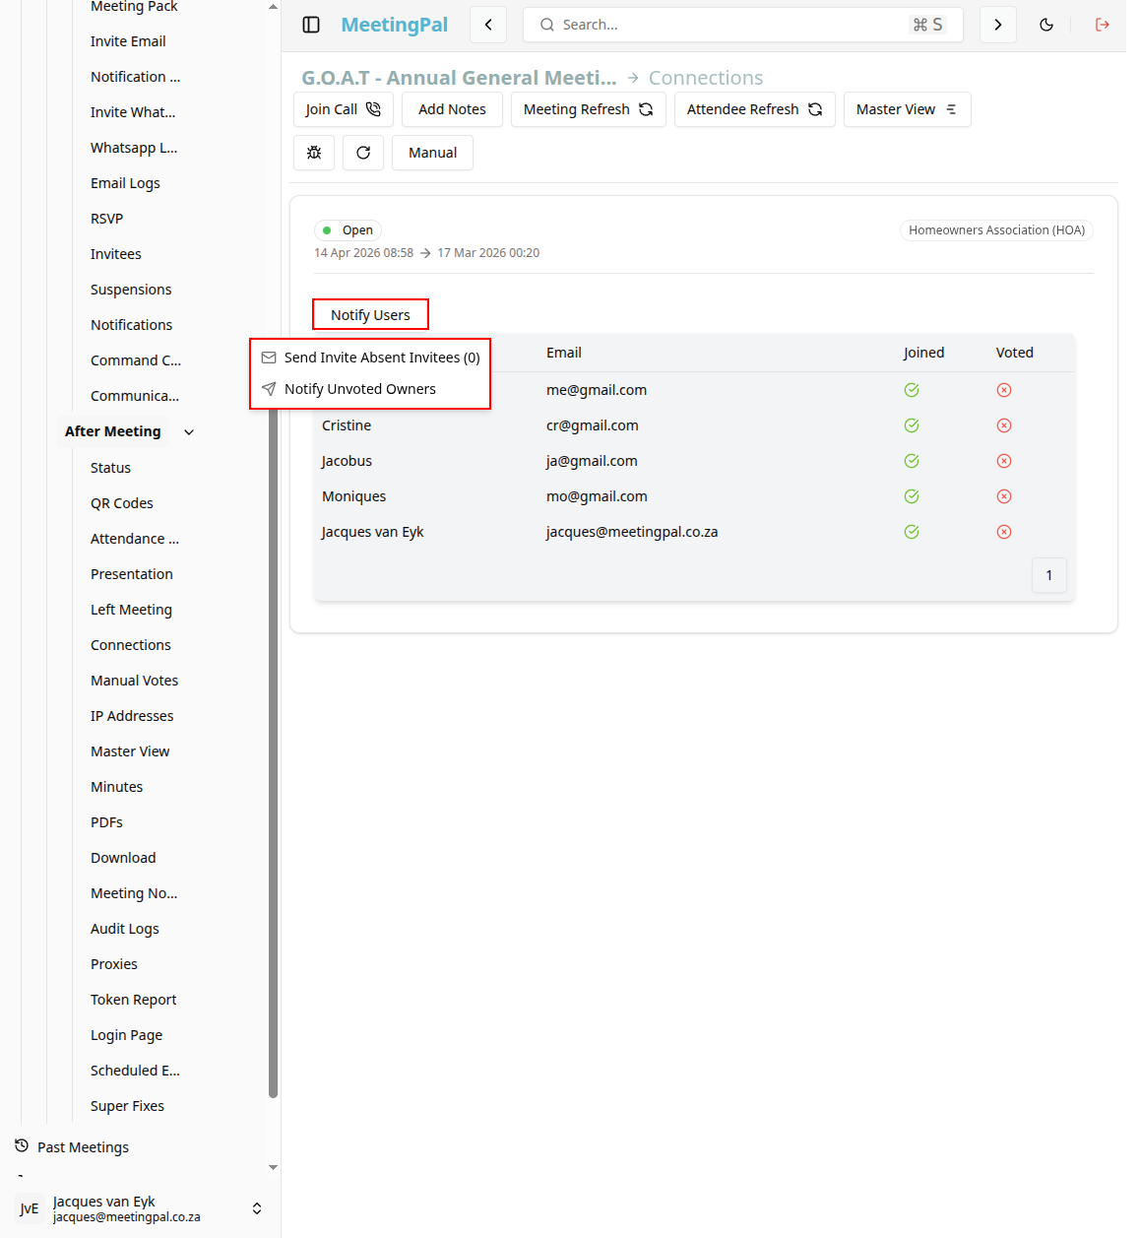Go back with the left chevron button
Screen dimensions: 1140x1238
488,25
